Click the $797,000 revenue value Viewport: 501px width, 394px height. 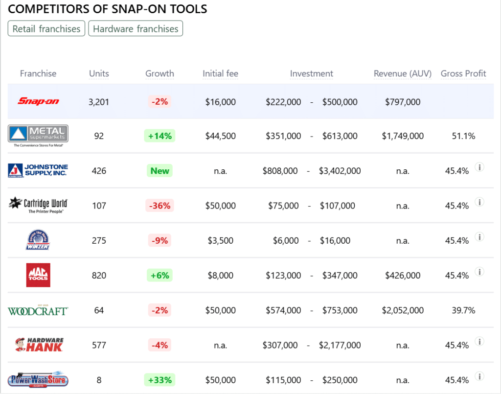pyautogui.click(x=403, y=102)
